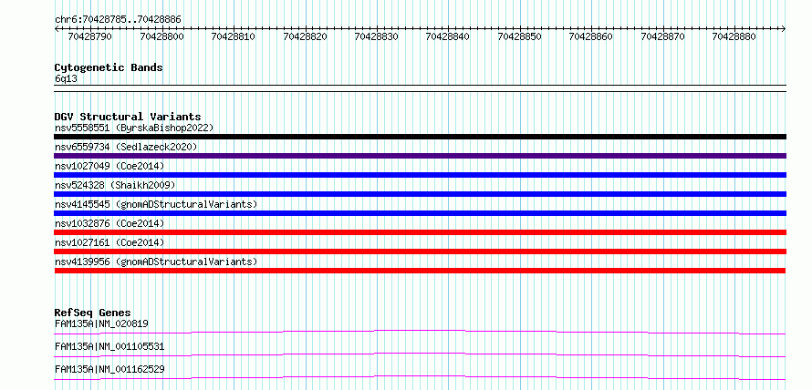812x390 pixels.
Task: Click ruler position 70428840
Action: (448, 36)
